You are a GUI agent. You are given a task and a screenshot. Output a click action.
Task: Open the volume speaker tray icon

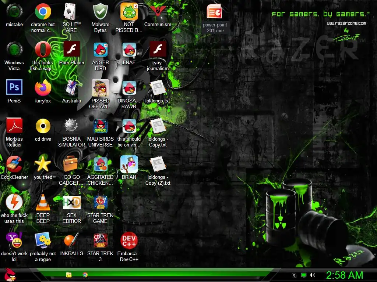point(313,275)
